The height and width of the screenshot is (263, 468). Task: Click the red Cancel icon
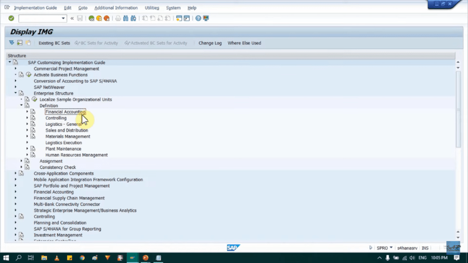pos(107,19)
